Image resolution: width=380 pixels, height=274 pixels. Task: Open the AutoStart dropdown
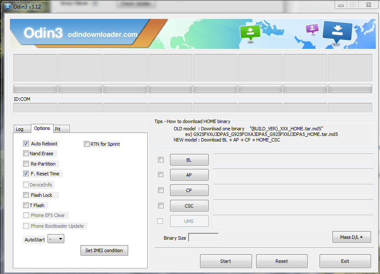point(56,239)
